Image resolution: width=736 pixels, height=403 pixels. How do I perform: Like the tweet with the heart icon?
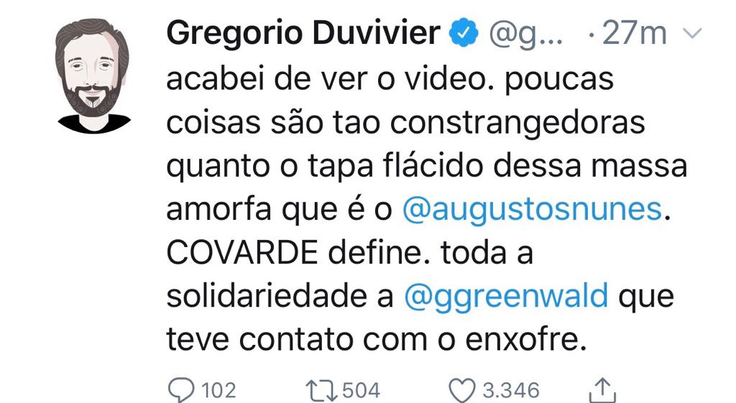click(462, 390)
